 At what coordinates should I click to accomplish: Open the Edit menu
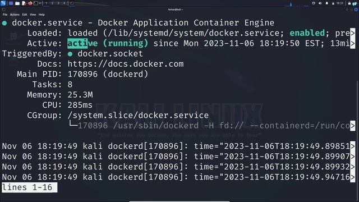[25, 15]
